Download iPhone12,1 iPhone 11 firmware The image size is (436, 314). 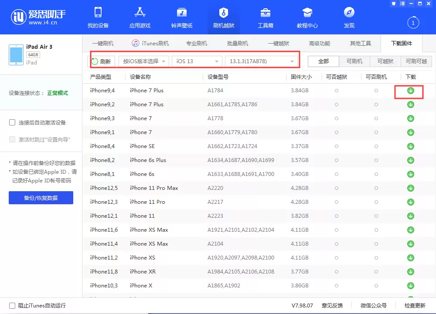(x=410, y=216)
